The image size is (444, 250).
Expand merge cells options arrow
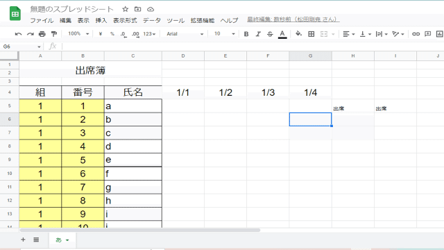click(x=333, y=34)
